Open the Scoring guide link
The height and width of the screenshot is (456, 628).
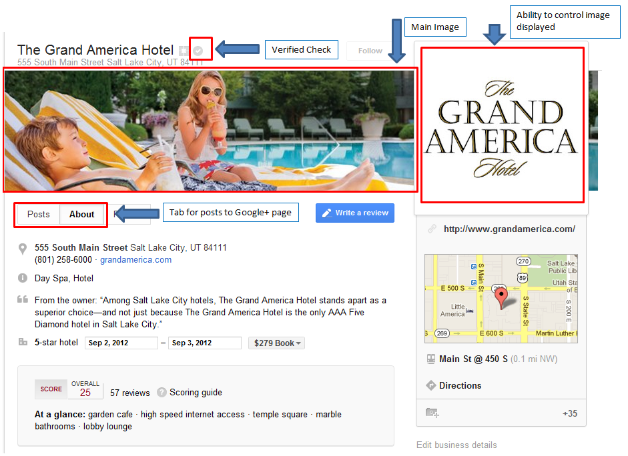[x=196, y=393]
